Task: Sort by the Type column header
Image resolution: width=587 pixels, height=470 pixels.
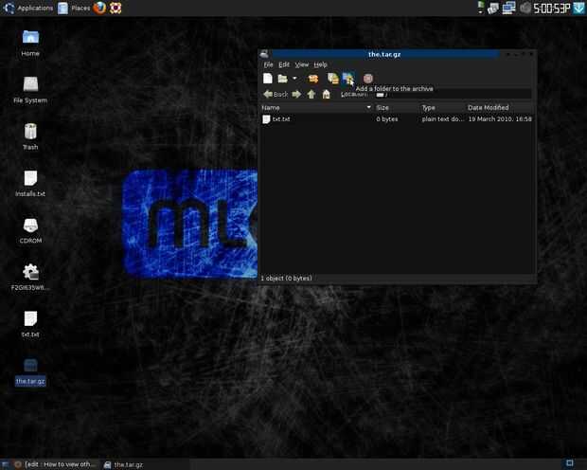Action: tap(442, 108)
